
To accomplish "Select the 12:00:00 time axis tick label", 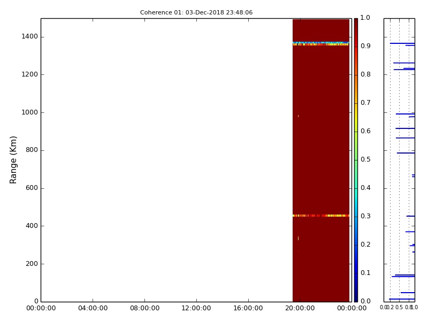I will (x=196, y=308).
